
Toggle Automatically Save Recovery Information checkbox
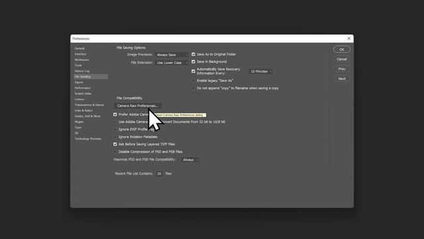point(193,71)
